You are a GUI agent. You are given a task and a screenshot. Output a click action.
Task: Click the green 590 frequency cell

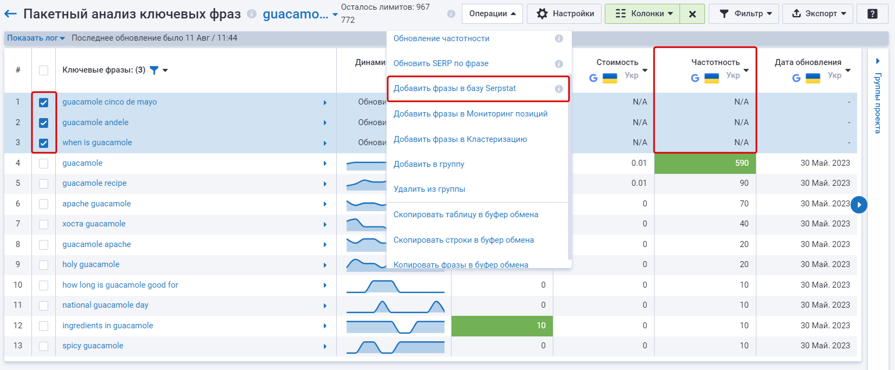click(705, 163)
